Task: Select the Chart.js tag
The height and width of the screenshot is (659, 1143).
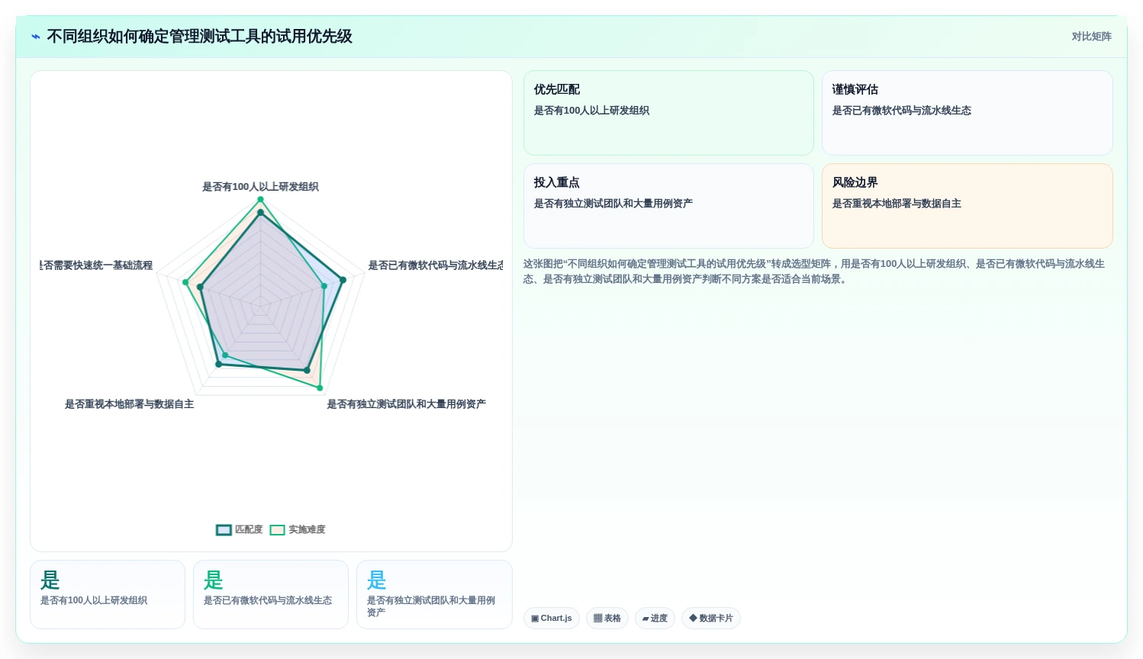Action: pyautogui.click(x=552, y=618)
